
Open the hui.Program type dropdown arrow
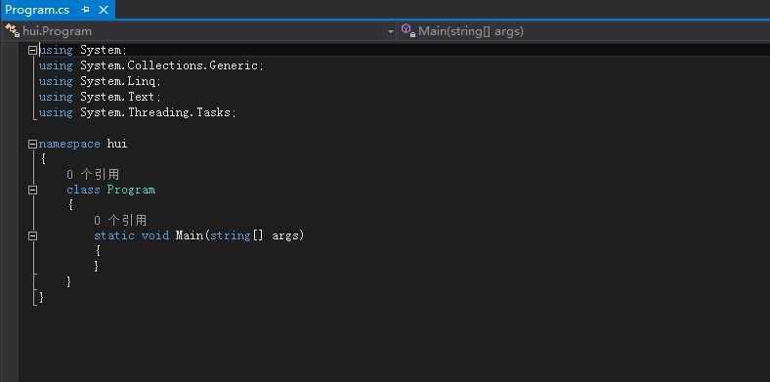391,32
